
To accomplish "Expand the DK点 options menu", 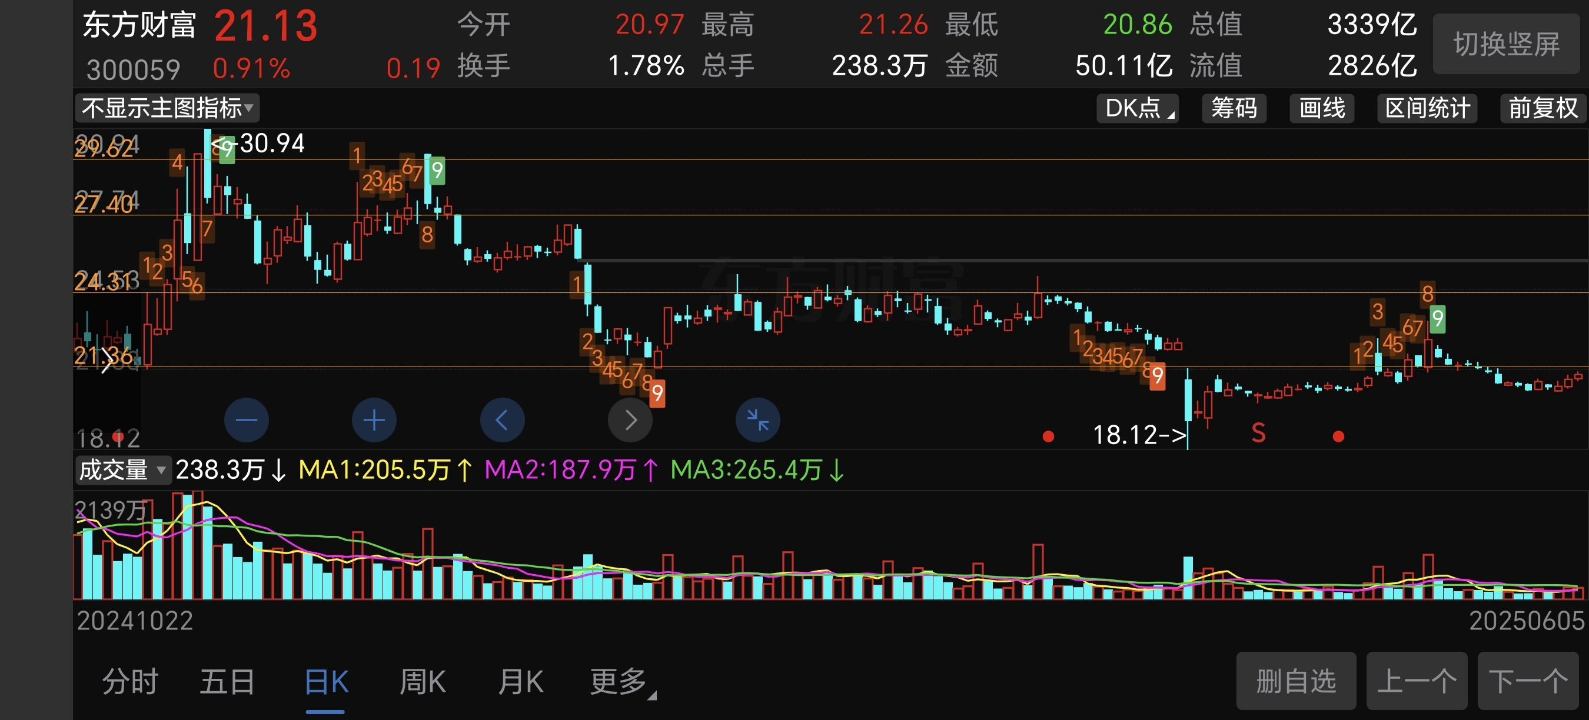I will pyautogui.click(x=1138, y=108).
